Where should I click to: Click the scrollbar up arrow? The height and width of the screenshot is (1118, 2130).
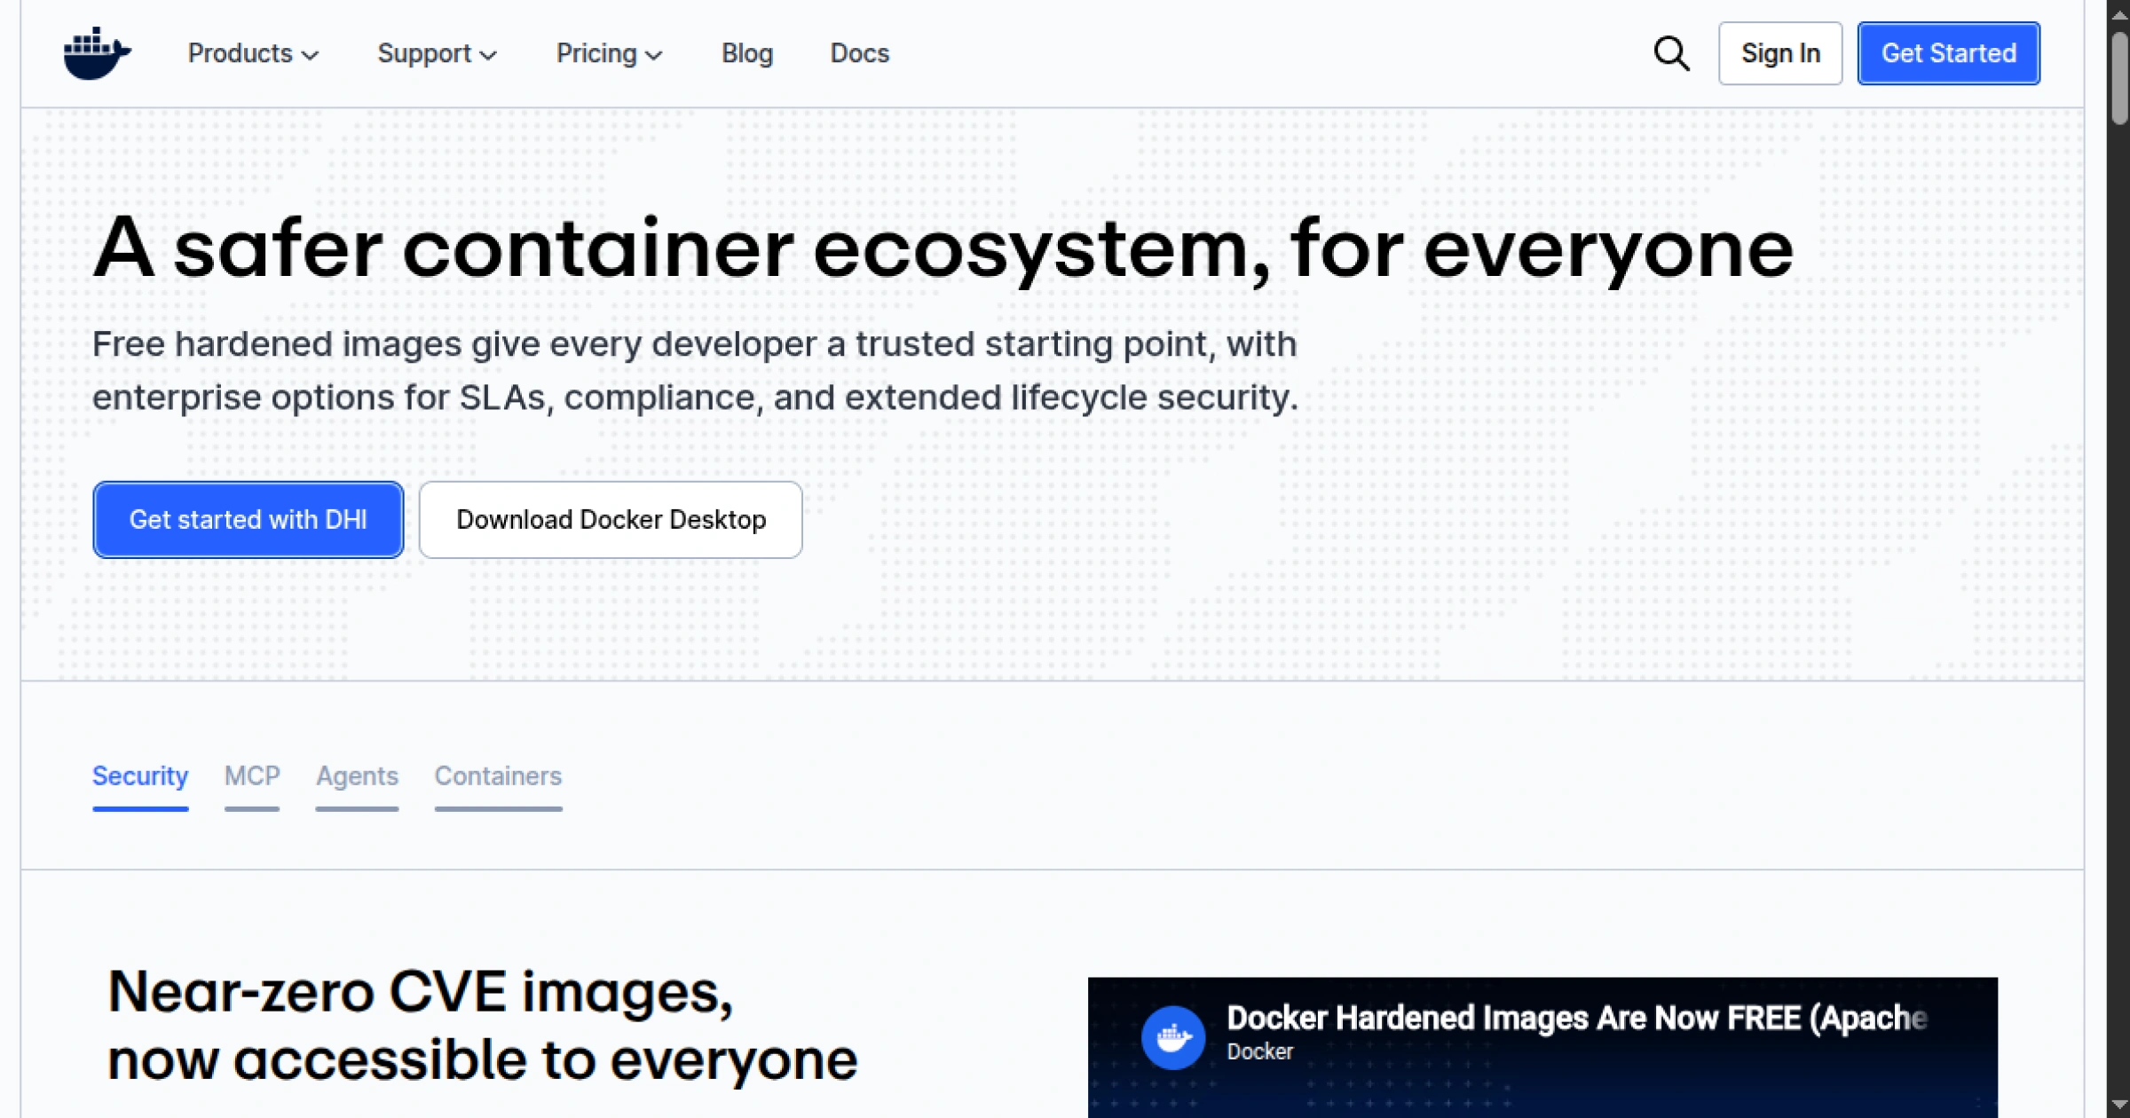click(x=2119, y=12)
